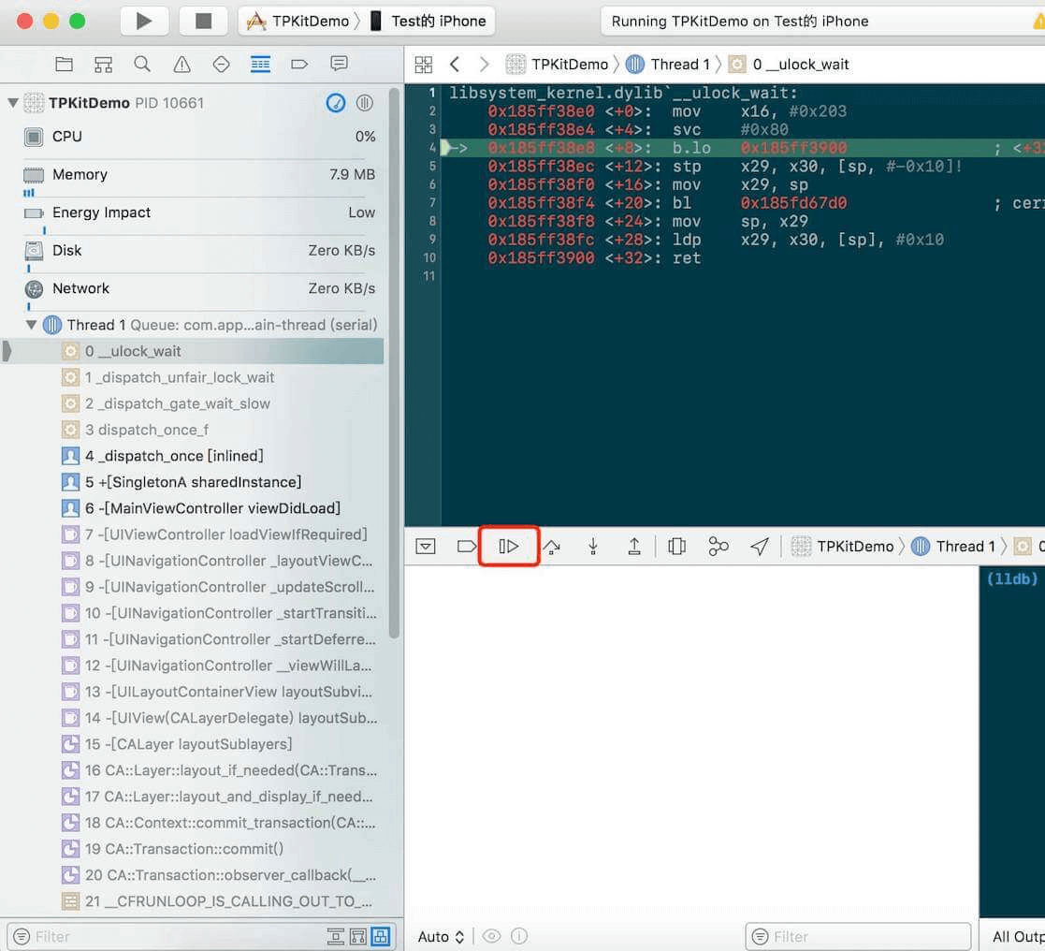Click the Simulate Location arrow icon

(x=760, y=547)
